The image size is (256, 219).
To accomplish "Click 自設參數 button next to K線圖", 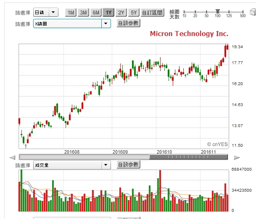I will coord(128,23).
